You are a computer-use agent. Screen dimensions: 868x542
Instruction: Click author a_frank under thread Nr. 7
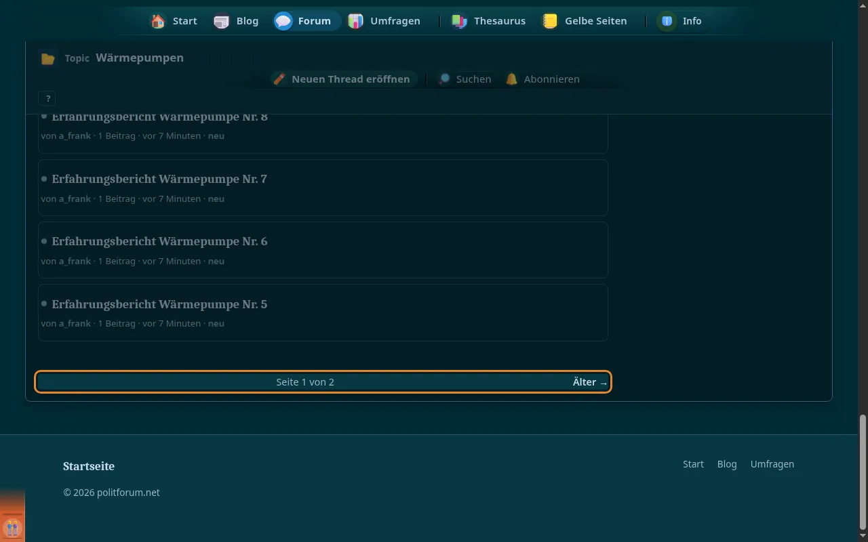pyautogui.click(x=75, y=199)
